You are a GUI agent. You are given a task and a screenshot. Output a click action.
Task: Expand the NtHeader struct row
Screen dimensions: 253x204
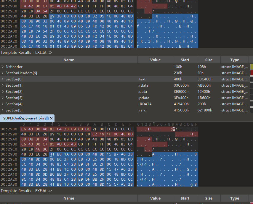[x=3, y=67]
